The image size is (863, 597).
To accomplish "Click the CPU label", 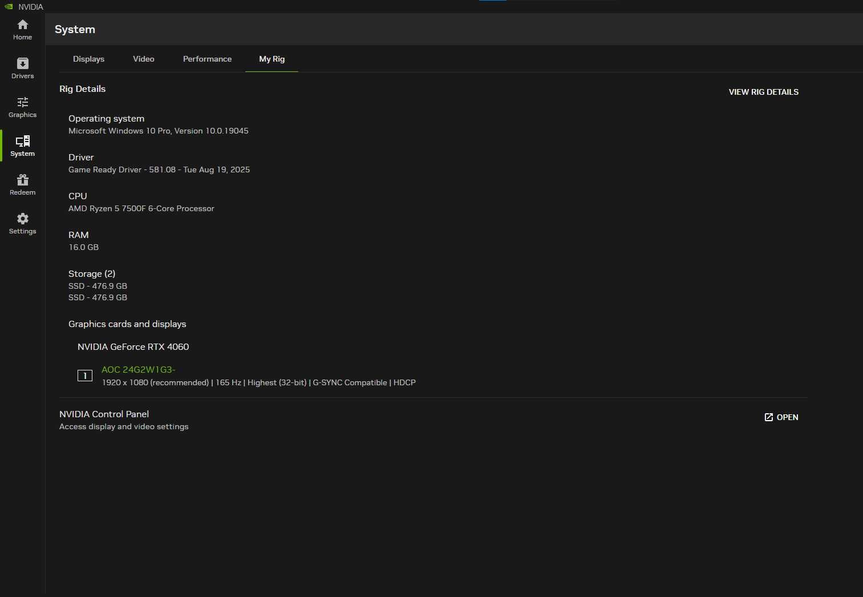I will [78, 196].
